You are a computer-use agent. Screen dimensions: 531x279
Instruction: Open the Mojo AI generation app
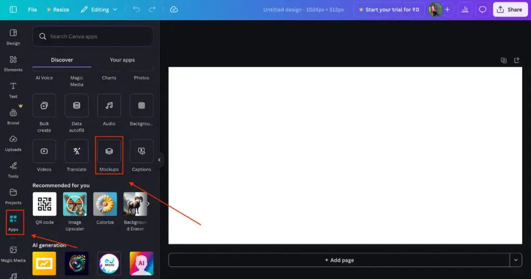pos(109,263)
